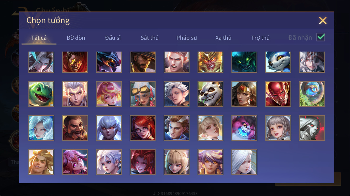350x196 pixels.
Task: Select the red-haired hero with glasses
Action: (143, 128)
